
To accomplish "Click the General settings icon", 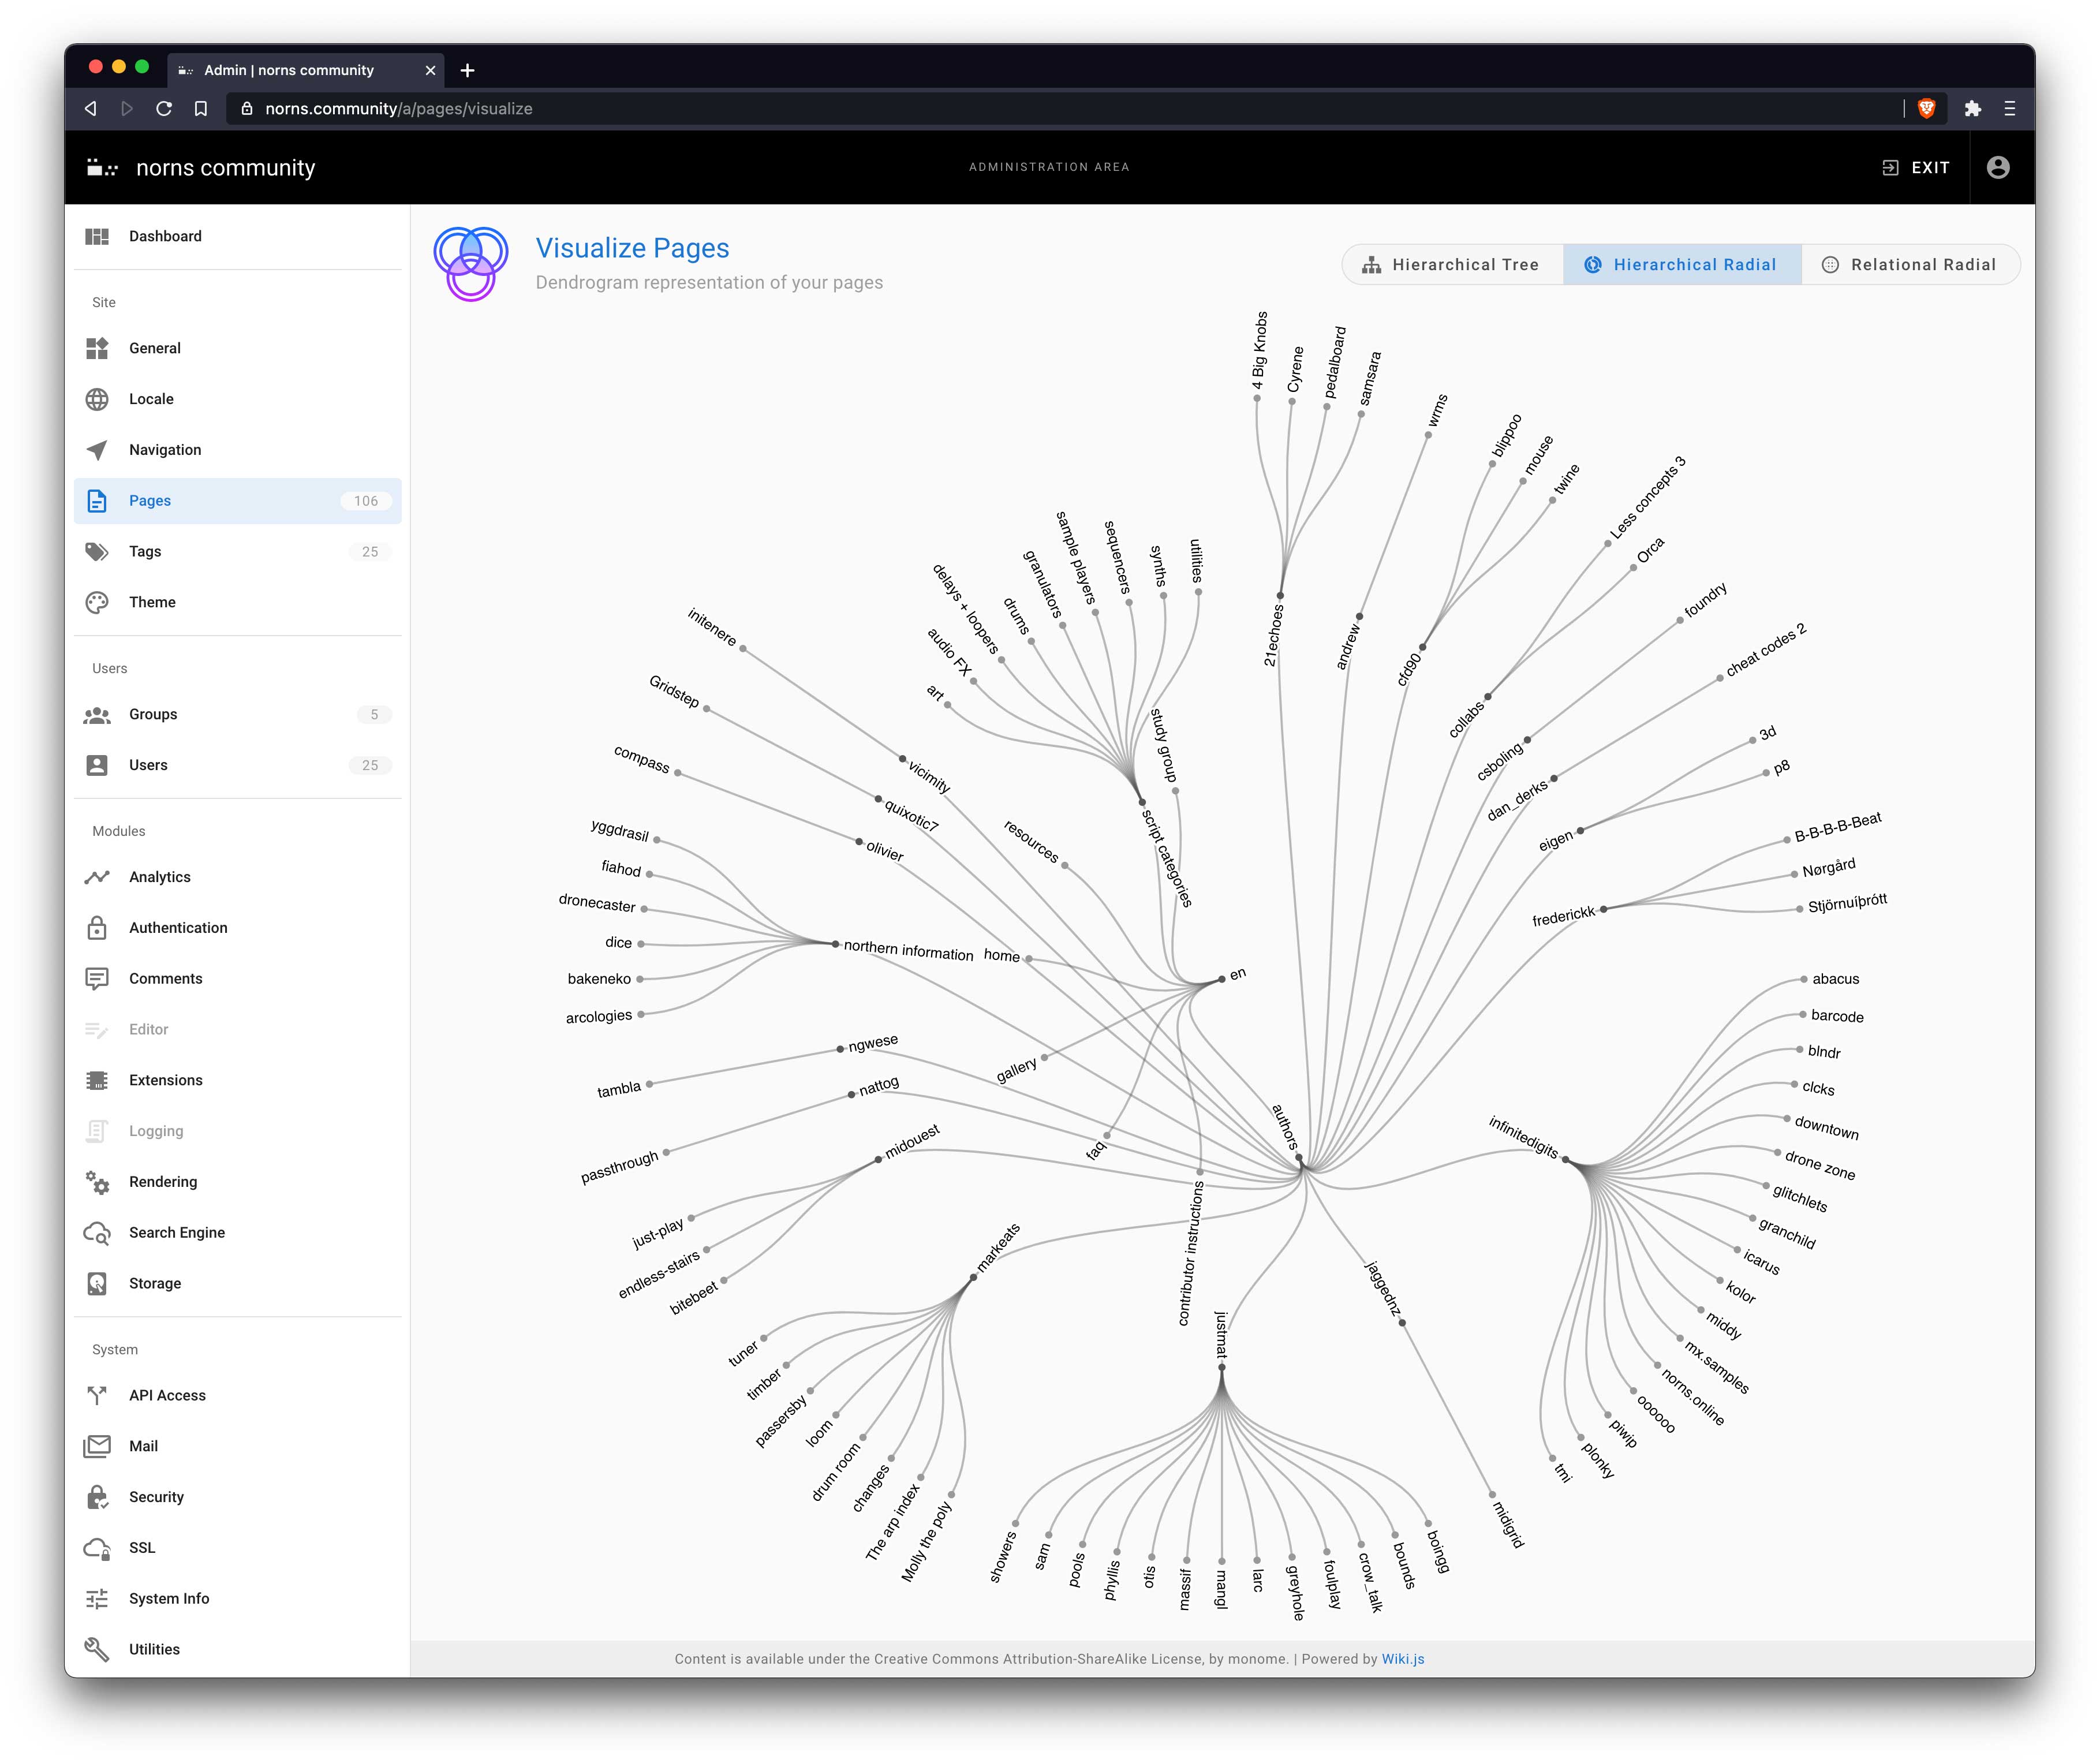I will [97, 348].
